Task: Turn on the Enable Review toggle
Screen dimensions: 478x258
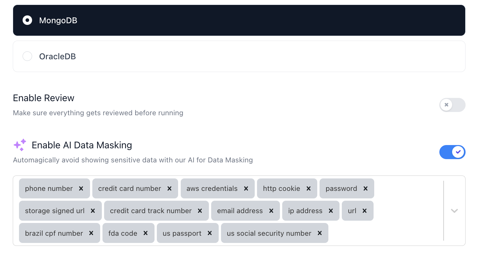Action: 452,105
